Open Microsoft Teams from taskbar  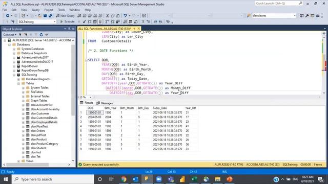(x=171, y=179)
